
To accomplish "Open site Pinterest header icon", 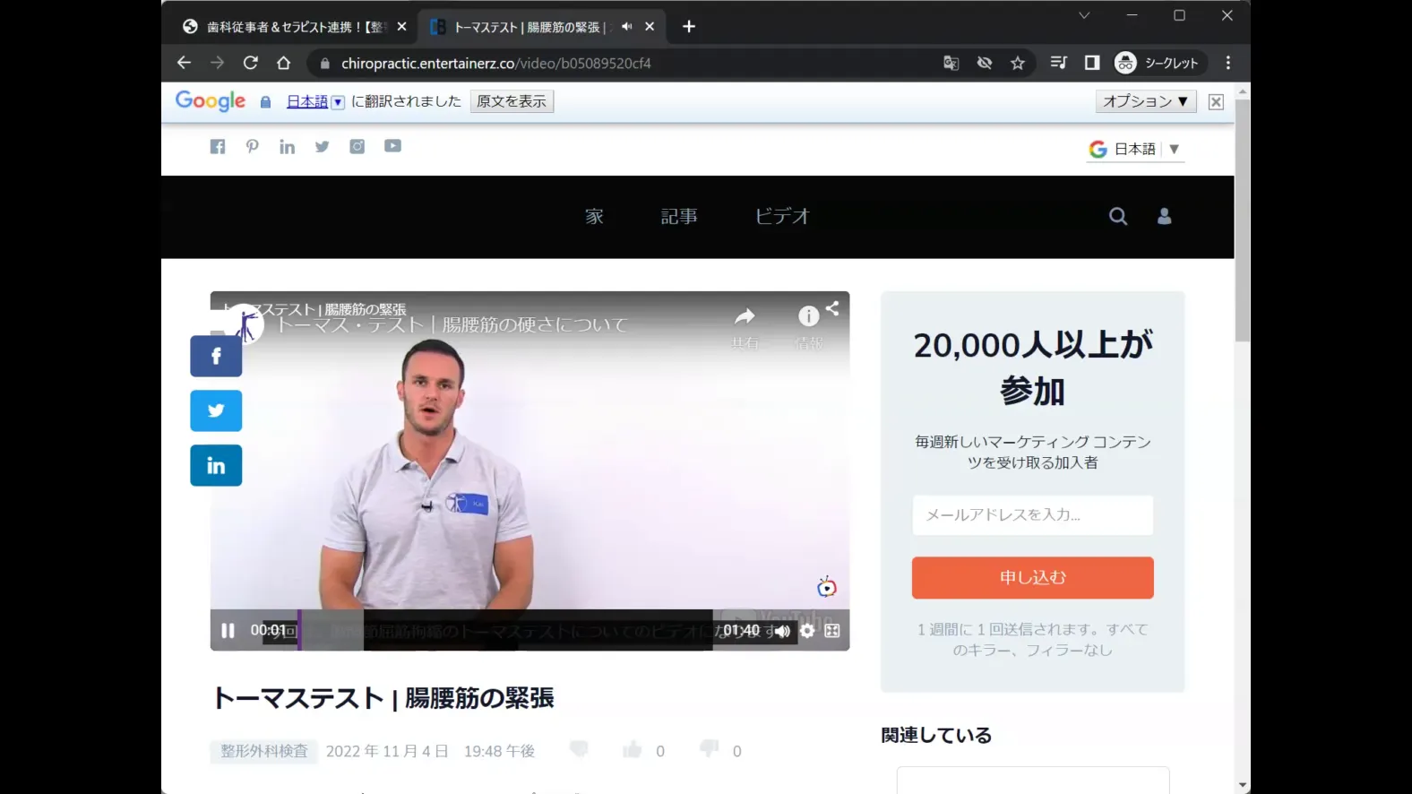I will (x=253, y=147).
